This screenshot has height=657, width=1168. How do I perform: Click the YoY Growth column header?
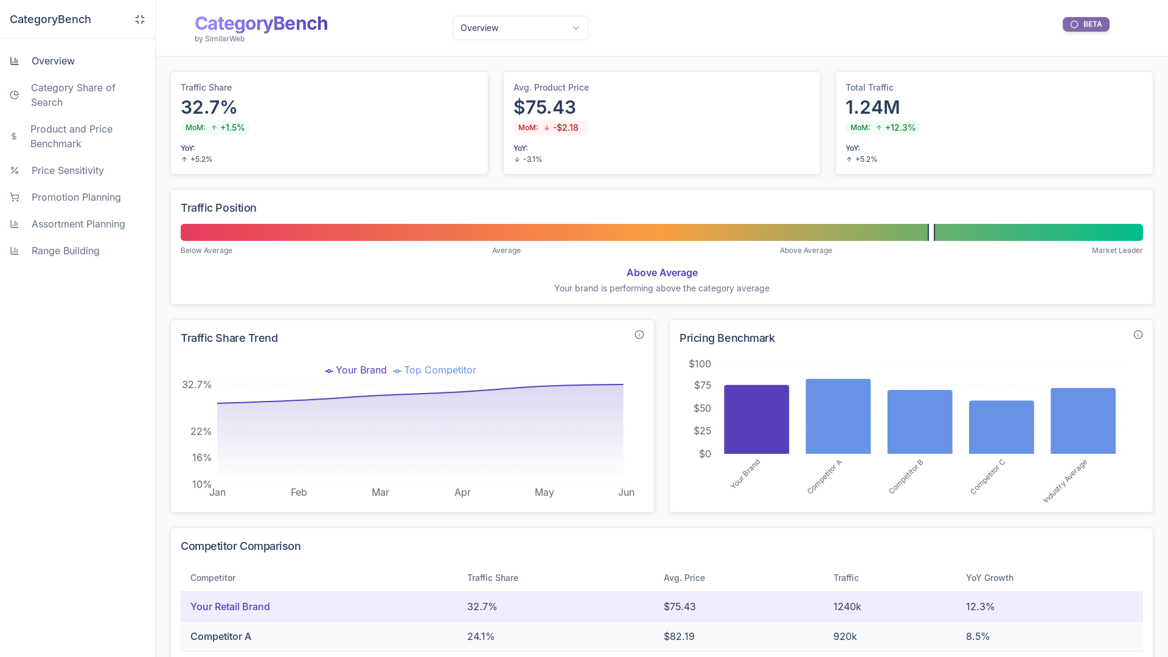click(x=990, y=578)
